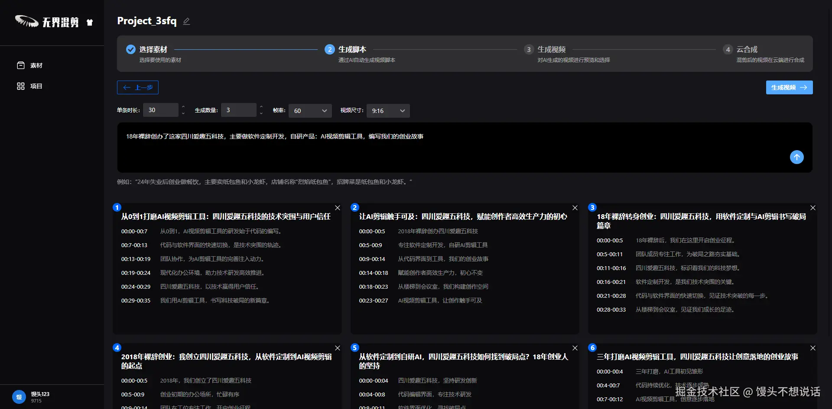
Task: Select line 18年裸辞后，我们在这里开启创业征程
Action: click(686, 241)
